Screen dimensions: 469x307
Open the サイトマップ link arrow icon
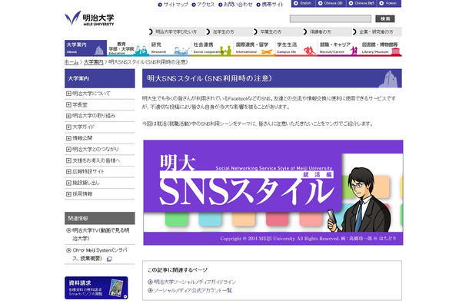click(x=160, y=4)
